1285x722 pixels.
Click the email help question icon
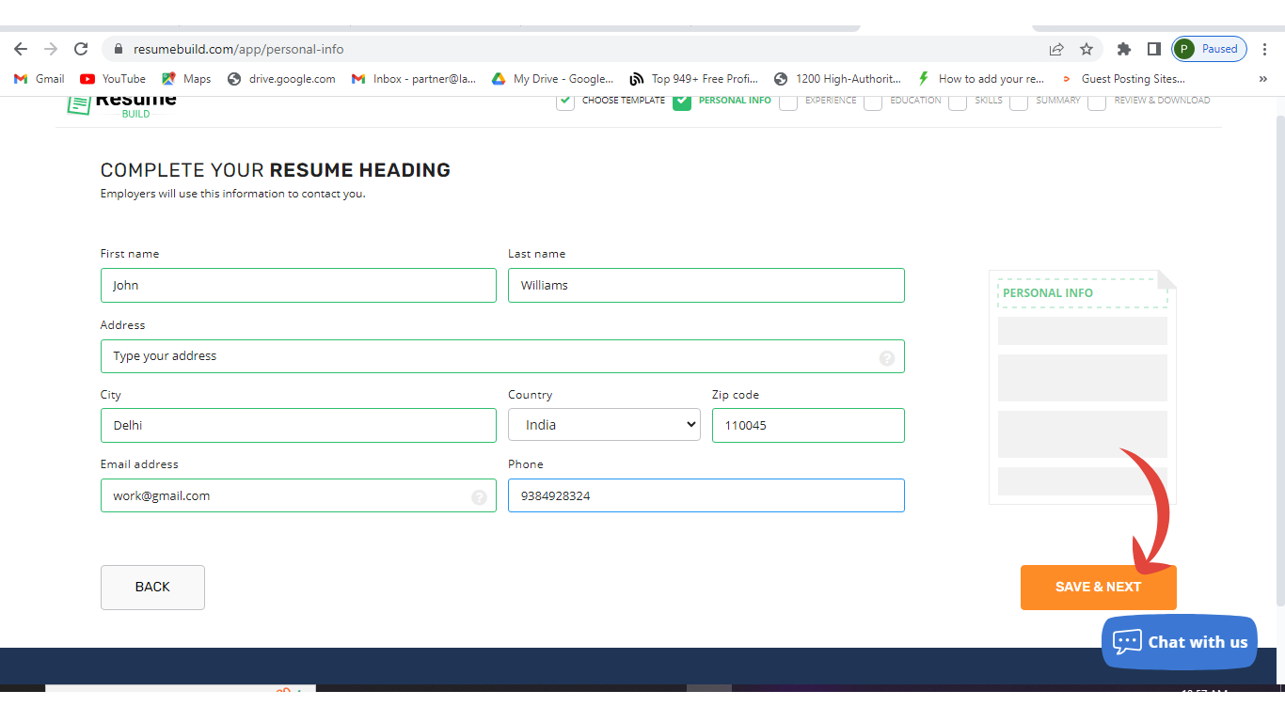[479, 496]
